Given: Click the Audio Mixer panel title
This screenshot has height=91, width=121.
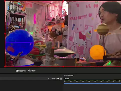Looking at the screenshot, I should coord(69,75).
